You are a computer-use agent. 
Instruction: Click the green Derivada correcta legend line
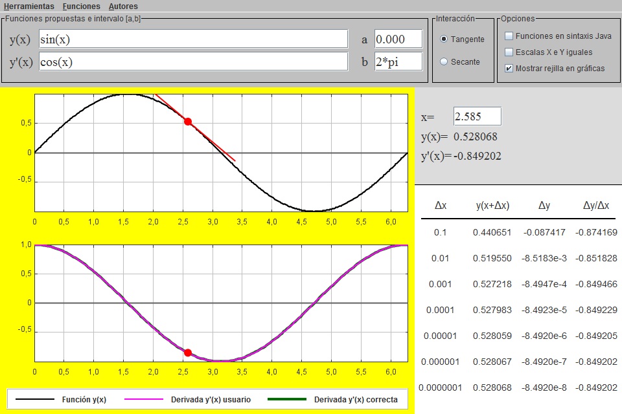point(286,399)
